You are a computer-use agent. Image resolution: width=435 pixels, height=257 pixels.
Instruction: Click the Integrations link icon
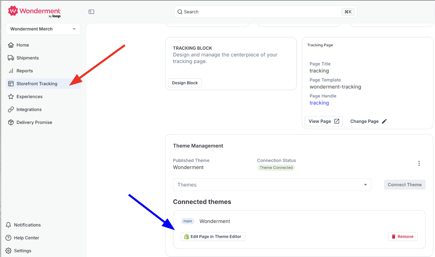point(11,109)
